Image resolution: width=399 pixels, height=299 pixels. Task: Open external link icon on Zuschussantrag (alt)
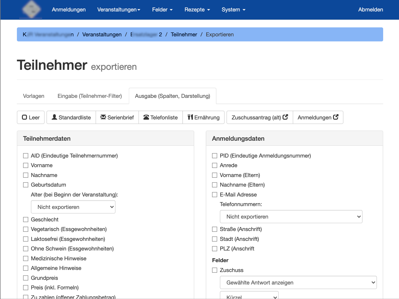coord(285,117)
